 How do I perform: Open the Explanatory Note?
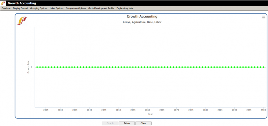(125, 8)
